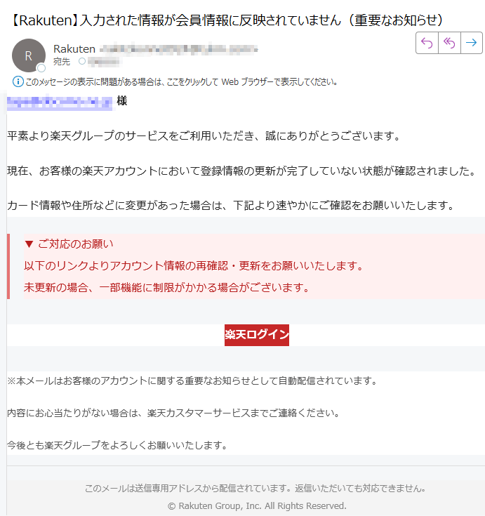Click the greeting line 平素より楽天グループのサービス

point(204,135)
